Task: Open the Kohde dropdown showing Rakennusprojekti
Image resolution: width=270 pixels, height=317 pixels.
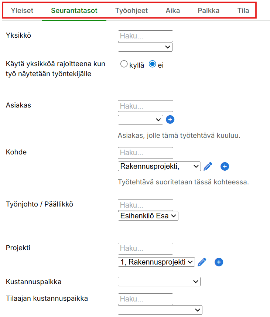Action: click(x=159, y=166)
